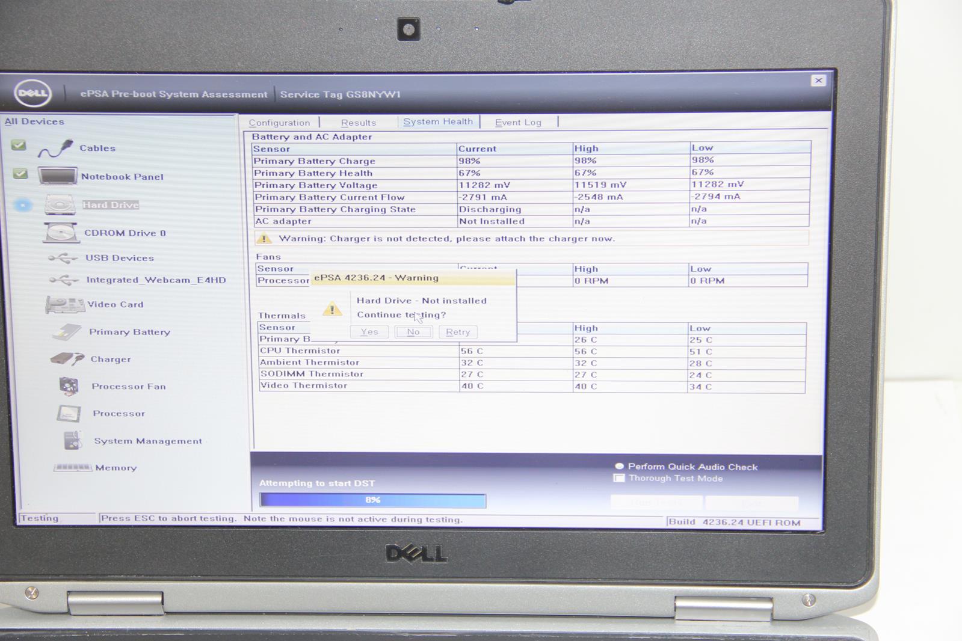Click the charger not detected warning text
The image size is (962, 641).
click(x=447, y=238)
